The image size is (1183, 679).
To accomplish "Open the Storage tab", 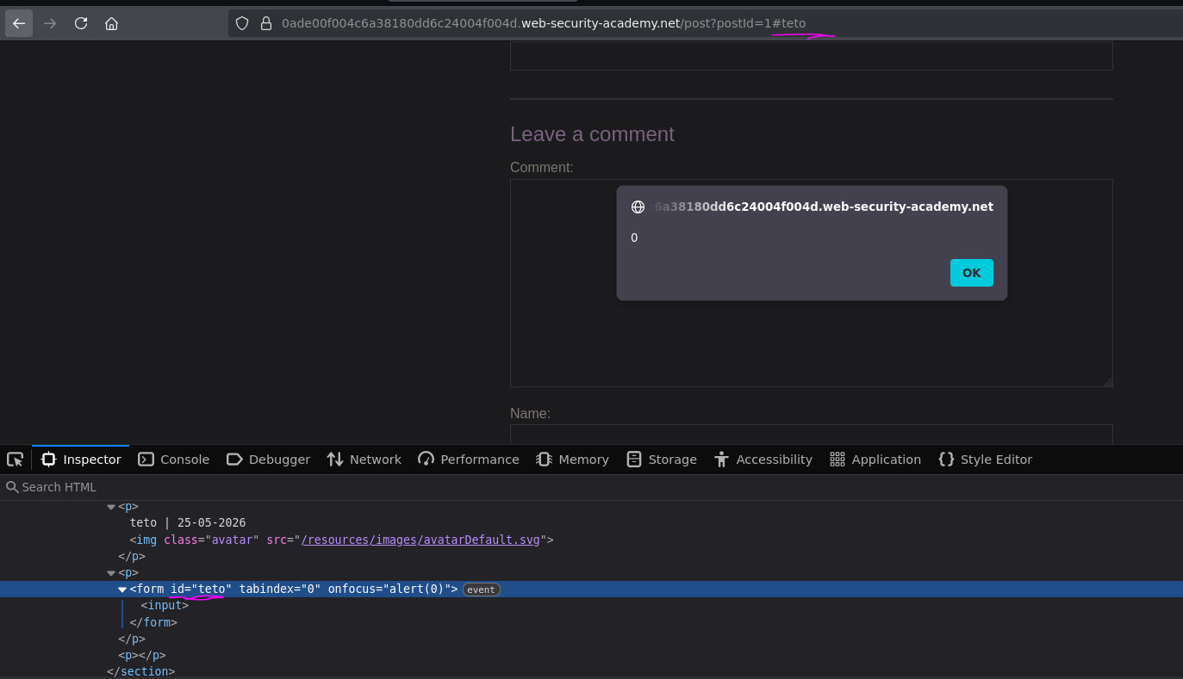I will pyautogui.click(x=662, y=460).
